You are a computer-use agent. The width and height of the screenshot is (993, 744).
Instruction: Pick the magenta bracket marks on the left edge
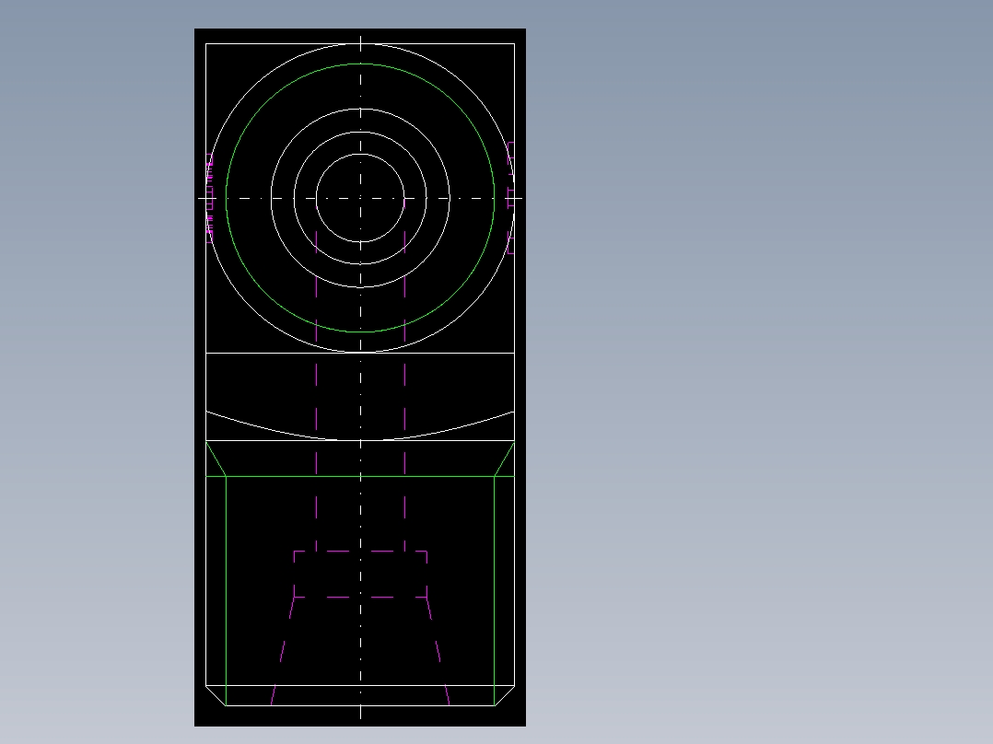pos(209,198)
